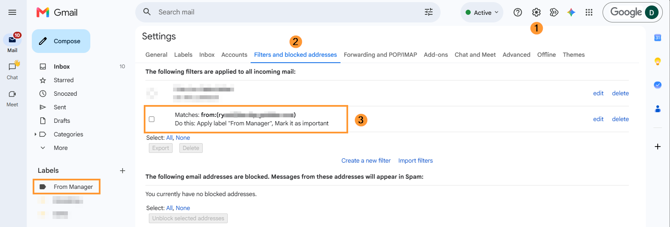Switch to the Advanced tab
The height and width of the screenshot is (227, 670).
(516, 55)
